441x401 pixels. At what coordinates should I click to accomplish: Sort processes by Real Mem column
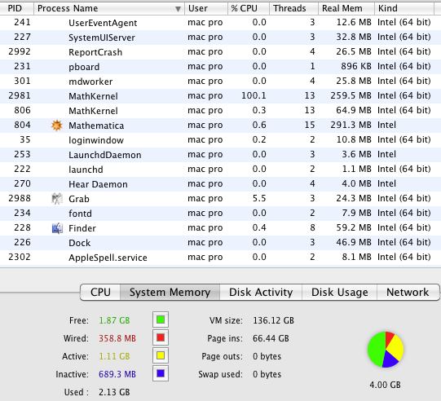pos(346,8)
